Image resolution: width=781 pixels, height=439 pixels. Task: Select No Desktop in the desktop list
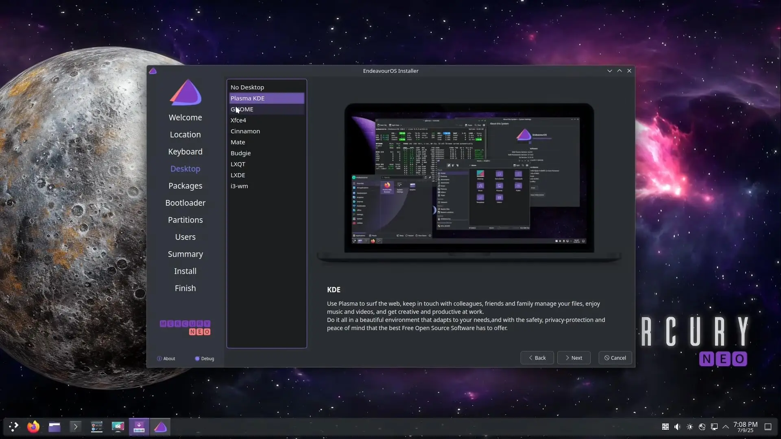pos(266,87)
